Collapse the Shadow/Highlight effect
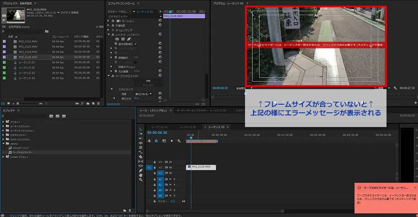 tap(109, 34)
